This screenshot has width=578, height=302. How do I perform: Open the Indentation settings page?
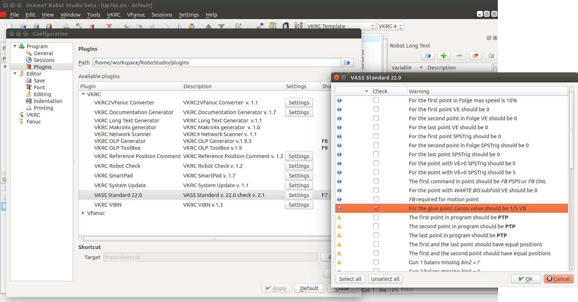point(48,101)
